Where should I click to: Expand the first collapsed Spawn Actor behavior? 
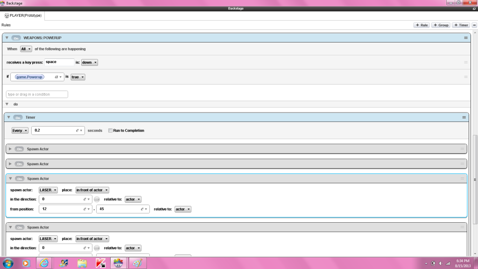(x=10, y=149)
